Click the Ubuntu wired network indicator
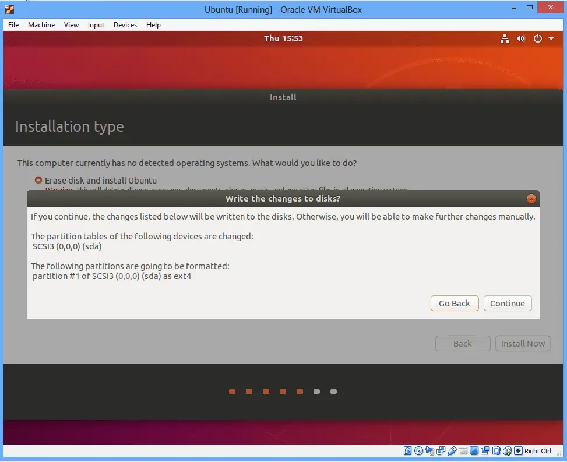 [x=505, y=38]
